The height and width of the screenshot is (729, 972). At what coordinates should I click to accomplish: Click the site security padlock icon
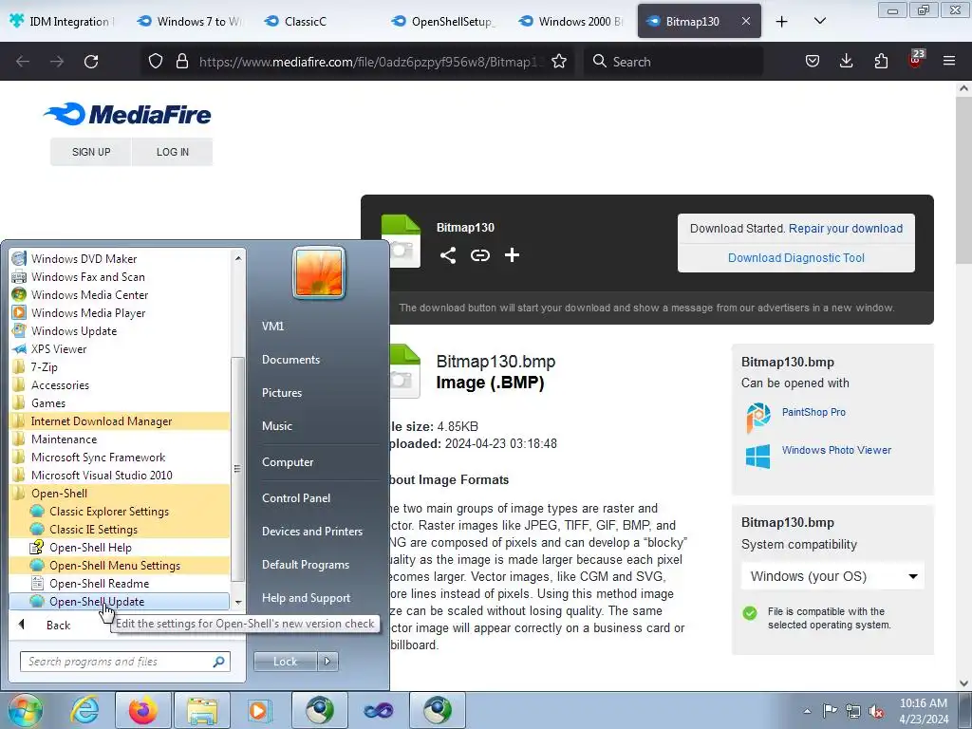click(x=181, y=62)
